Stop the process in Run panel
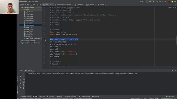The image size is (177, 99). point(20,80)
